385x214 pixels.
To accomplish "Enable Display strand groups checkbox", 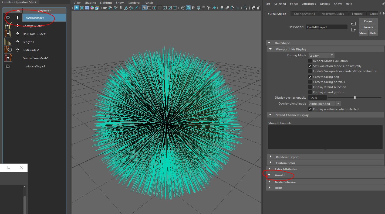I will pos(310,92).
